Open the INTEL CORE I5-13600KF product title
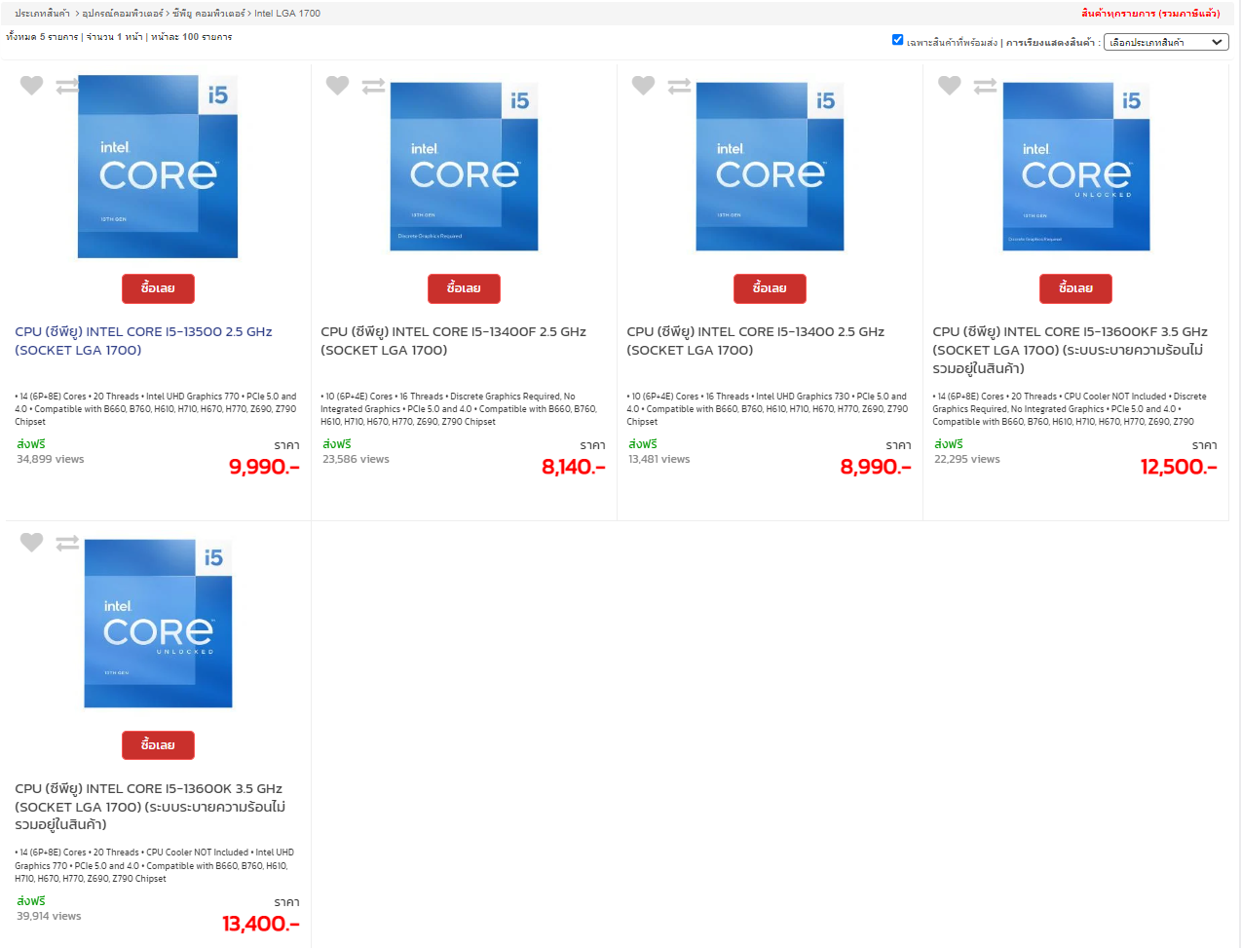This screenshot has height=948, width=1241. 1070,350
